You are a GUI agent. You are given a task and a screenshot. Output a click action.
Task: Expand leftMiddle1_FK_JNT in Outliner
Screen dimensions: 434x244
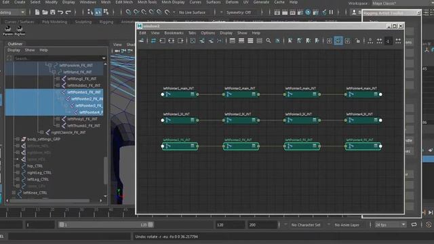58,85
